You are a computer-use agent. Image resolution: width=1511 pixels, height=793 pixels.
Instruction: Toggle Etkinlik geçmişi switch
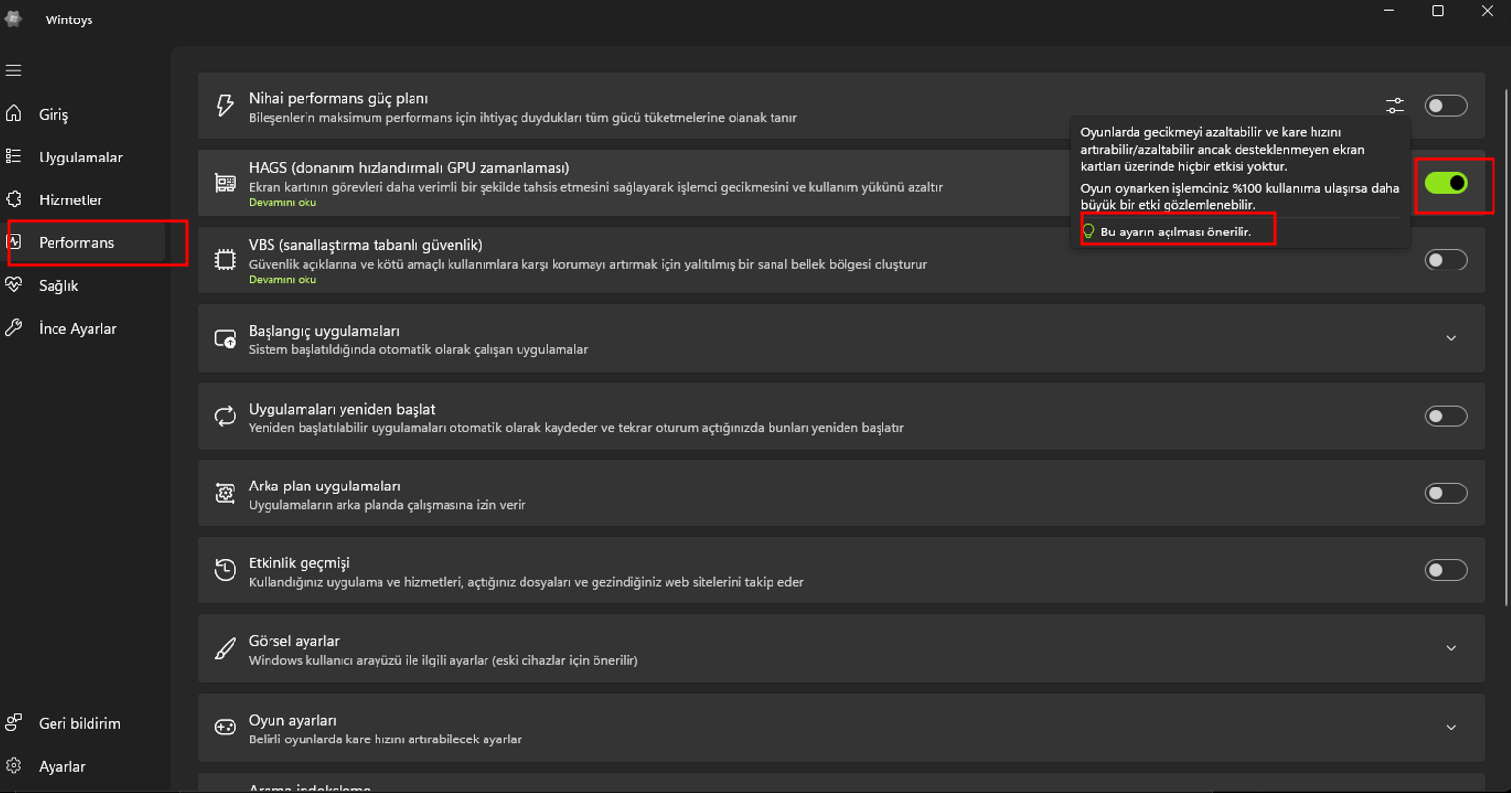click(1446, 570)
